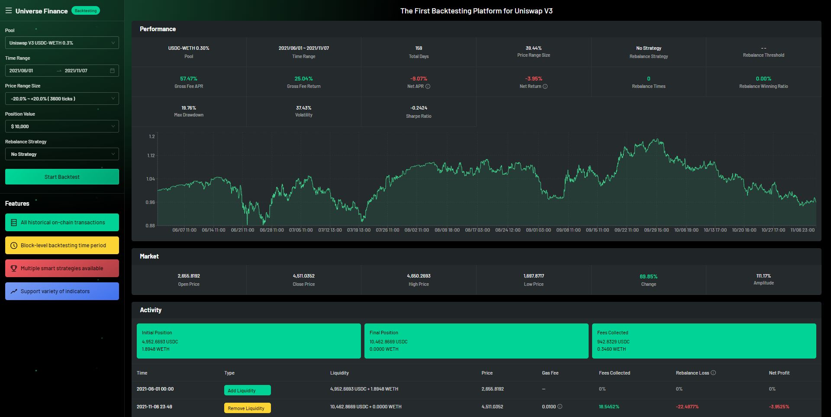Click the 111.17% Amplitude value

point(763,276)
